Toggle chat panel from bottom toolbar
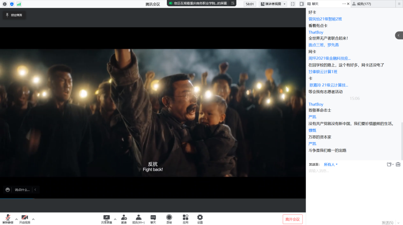The width and height of the screenshot is (403, 225). [x=153, y=217]
